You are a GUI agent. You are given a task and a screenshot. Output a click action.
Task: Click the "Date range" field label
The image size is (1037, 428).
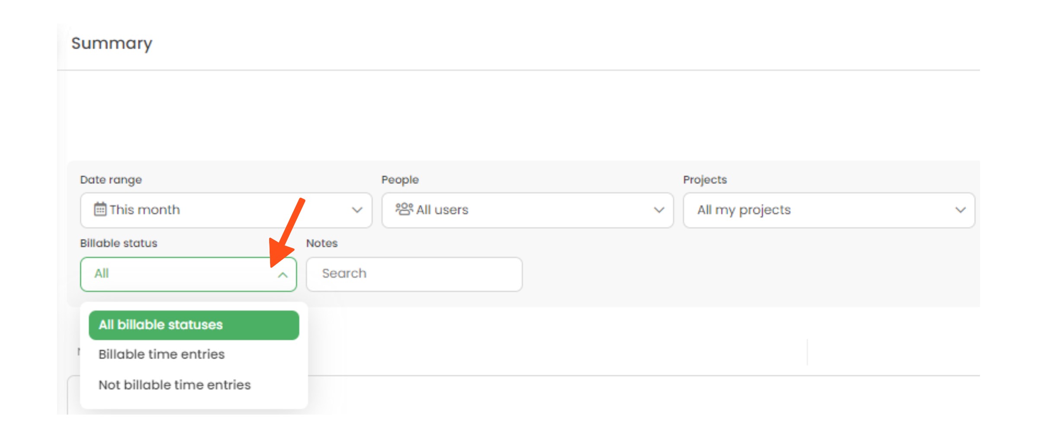point(111,180)
